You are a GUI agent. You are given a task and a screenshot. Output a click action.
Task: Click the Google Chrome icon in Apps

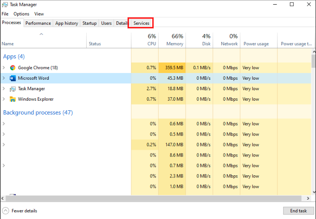(x=13, y=68)
